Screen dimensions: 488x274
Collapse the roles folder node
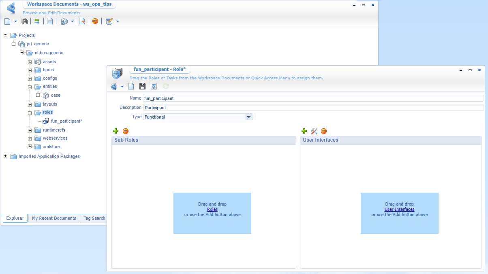[x=30, y=113]
